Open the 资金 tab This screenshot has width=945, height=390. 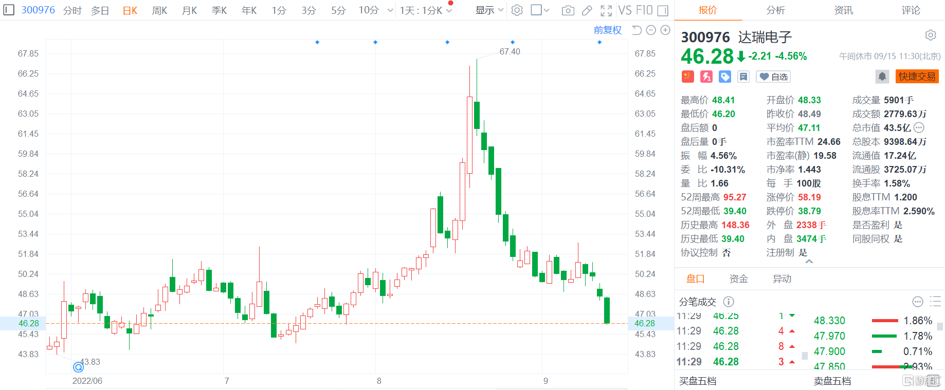[x=738, y=278]
